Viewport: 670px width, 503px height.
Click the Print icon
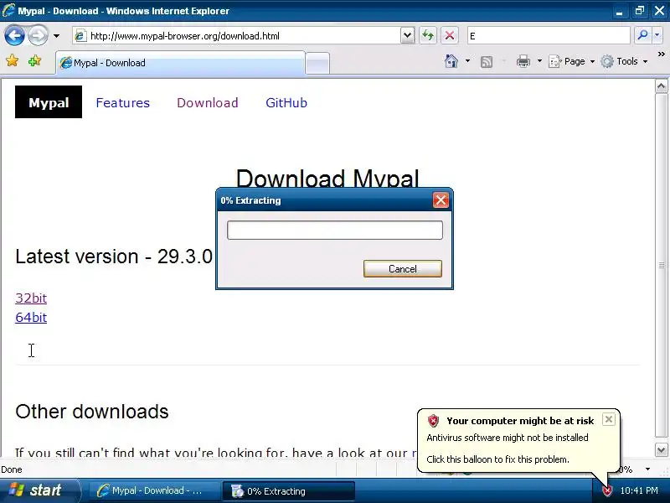point(523,61)
